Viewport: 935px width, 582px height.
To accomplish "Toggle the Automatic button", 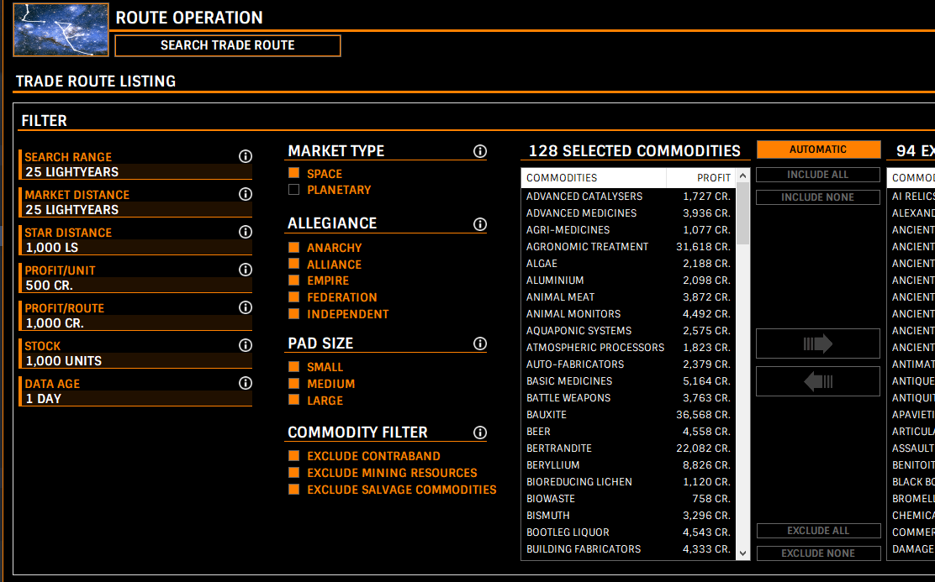I will (818, 149).
